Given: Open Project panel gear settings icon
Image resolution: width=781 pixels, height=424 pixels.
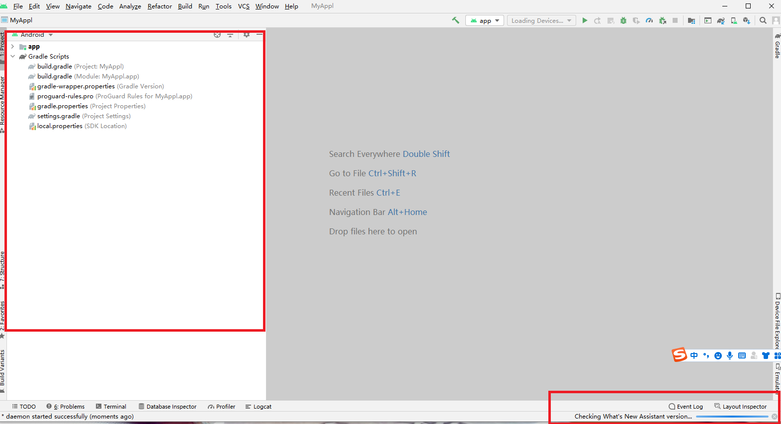Looking at the screenshot, I should pyautogui.click(x=247, y=35).
